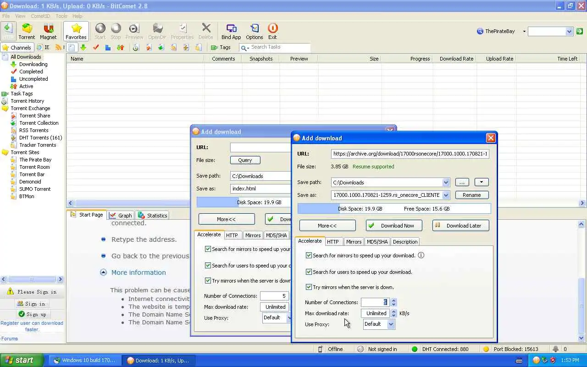Uncheck Try mirrors when server is down, front dialog

309,287
